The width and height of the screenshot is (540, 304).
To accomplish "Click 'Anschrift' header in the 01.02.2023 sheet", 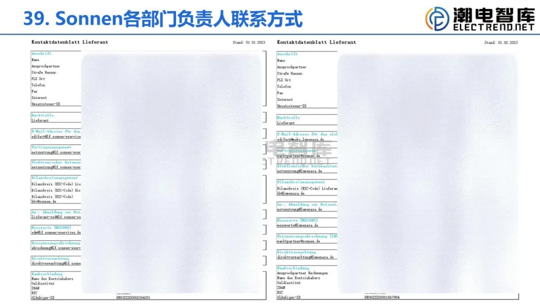I will (x=287, y=53).
